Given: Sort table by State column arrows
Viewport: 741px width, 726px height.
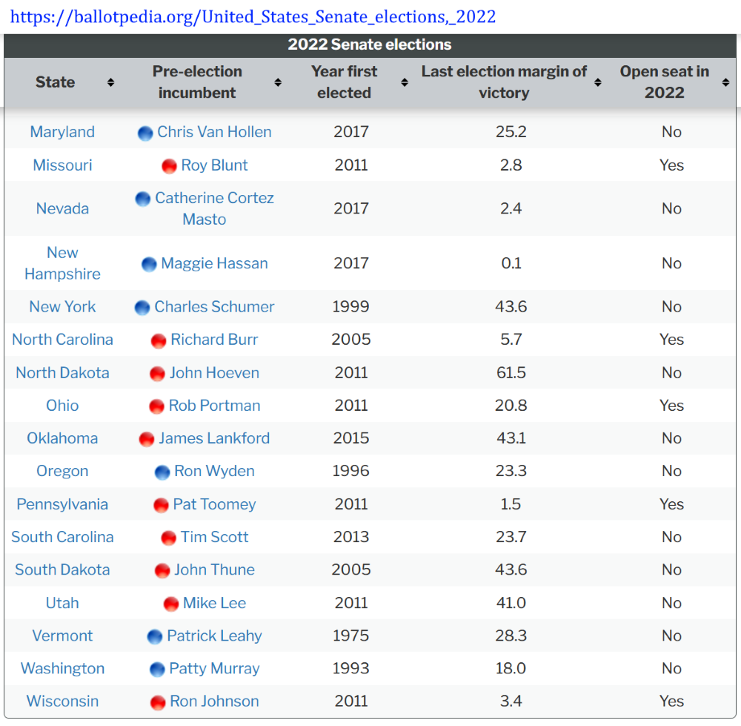Looking at the screenshot, I should [110, 82].
